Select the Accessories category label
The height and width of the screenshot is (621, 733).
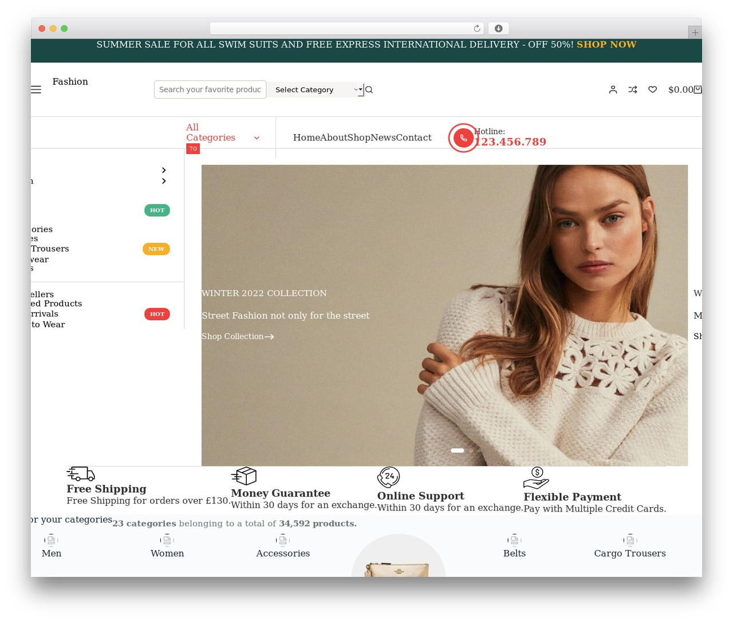tap(283, 553)
